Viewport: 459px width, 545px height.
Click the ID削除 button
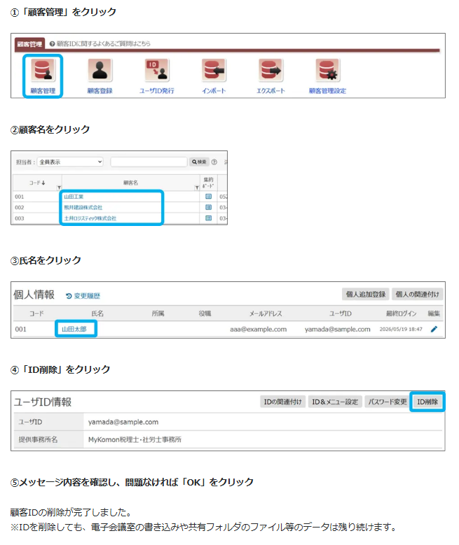[x=427, y=402]
